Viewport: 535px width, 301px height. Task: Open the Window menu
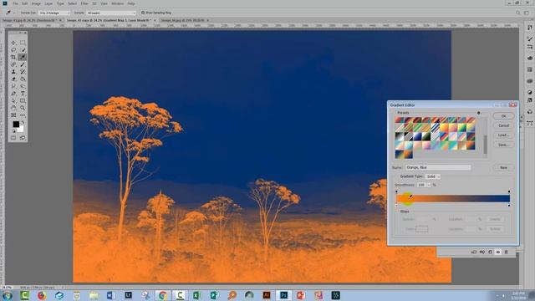coord(117,3)
